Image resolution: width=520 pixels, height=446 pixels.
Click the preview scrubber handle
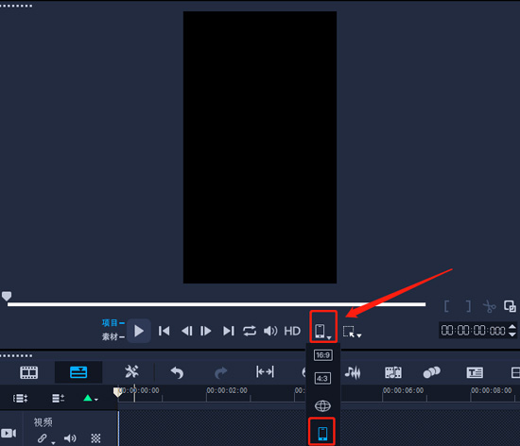tap(7, 296)
